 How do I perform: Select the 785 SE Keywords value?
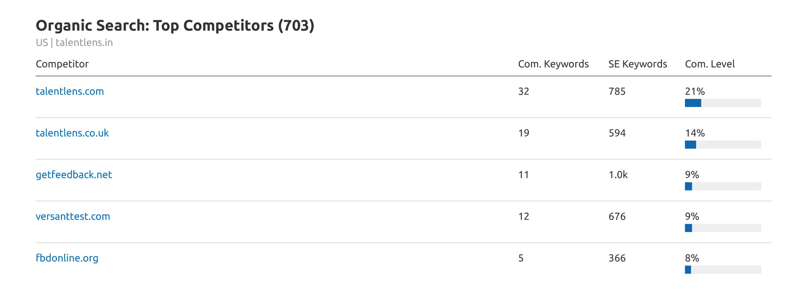pos(617,91)
